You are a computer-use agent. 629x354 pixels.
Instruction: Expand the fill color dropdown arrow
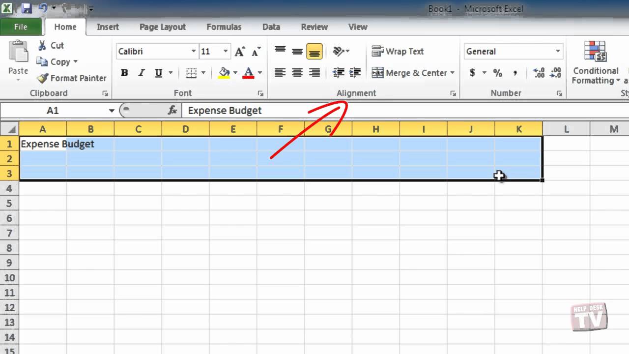point(235,73)
